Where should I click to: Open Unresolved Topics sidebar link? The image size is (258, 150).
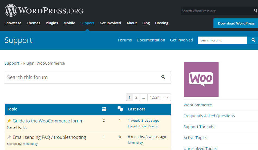tap(200, 148)
